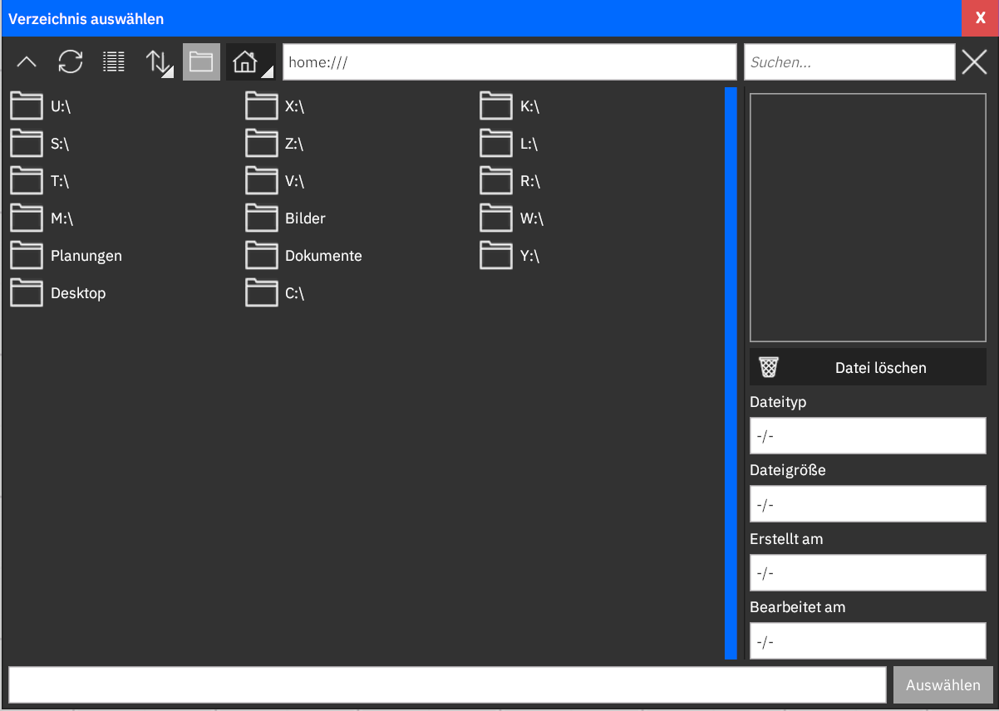This screenshot has height=711, width=999.
Task: Clear the search with the X icon
Action: tap(974, 62)
